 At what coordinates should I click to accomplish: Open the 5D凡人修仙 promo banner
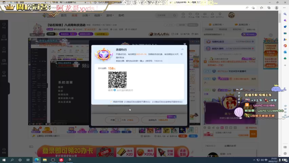159,34
